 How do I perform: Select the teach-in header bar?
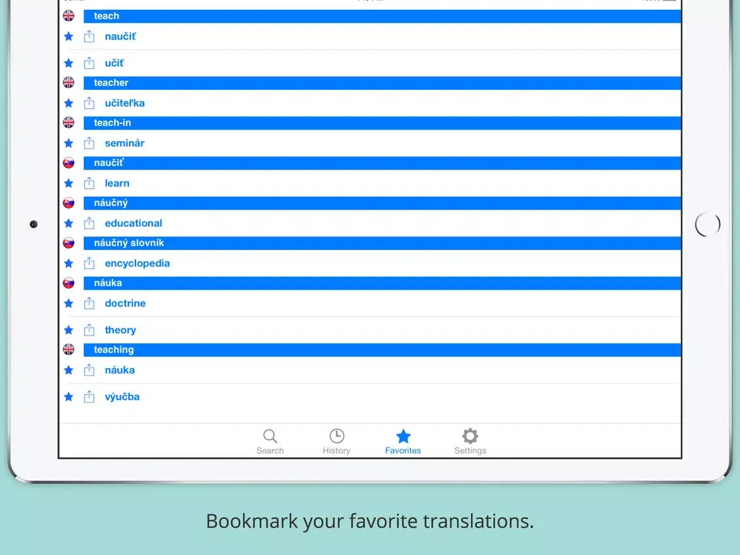tap(382, 123)
